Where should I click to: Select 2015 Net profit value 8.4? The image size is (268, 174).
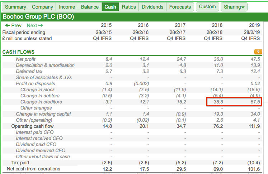pos(109,59)
